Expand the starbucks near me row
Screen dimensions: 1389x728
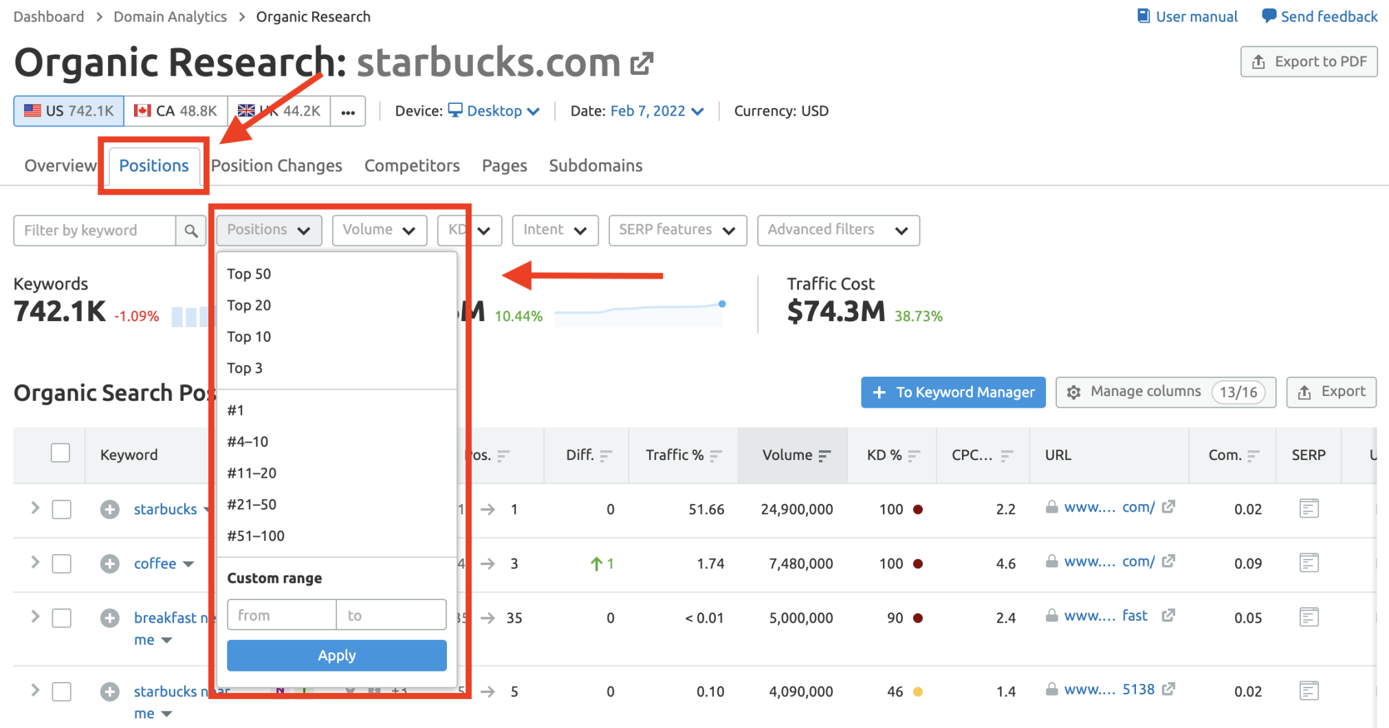(x=35, y=690)
